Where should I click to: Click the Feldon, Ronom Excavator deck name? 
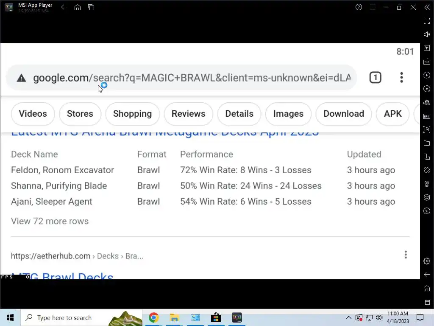coord(63,170)
